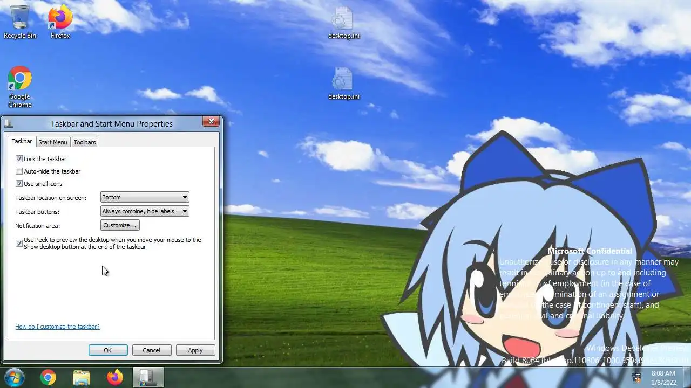691x388 pixels.
Task: Close the Taskbar Properties dialog
Action: 211,122
